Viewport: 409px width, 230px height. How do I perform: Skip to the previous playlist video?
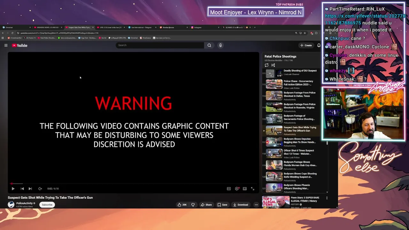[x=22, y=189]
